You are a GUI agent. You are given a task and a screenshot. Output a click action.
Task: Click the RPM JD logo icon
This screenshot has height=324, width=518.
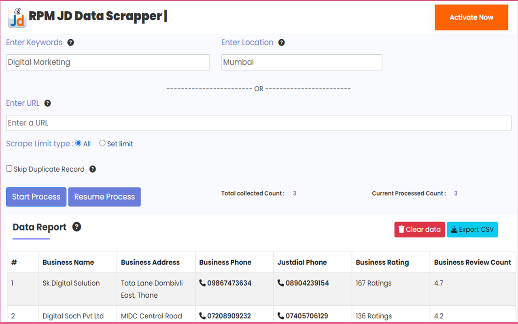17,17
